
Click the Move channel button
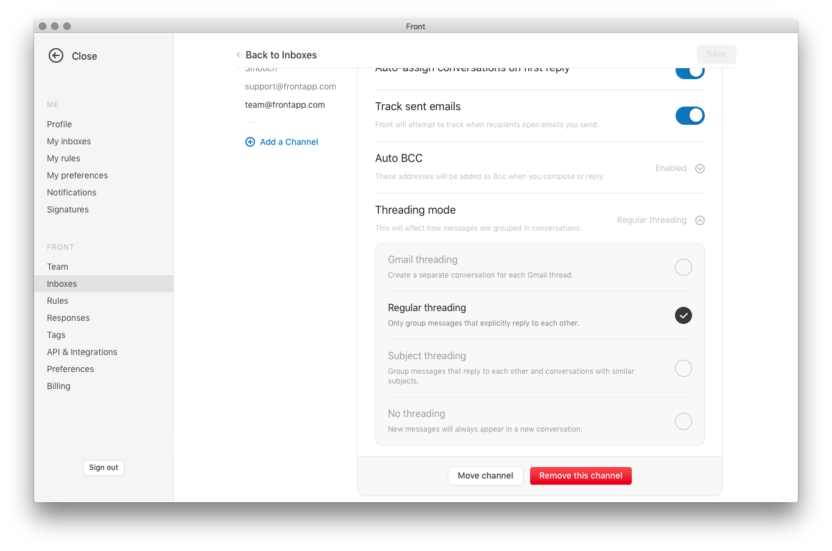(x=485, y=476)
